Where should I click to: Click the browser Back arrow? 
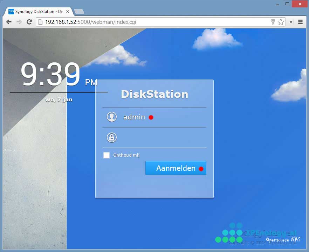(x=9, y=22)
